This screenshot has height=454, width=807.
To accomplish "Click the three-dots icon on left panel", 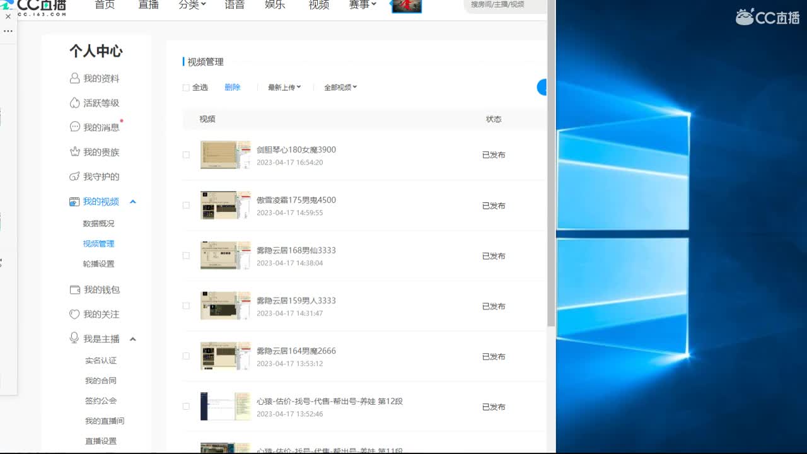I will click(8, 31).
